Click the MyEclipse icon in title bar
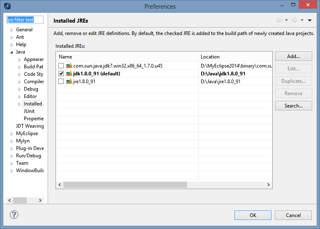This screenshot has height=229, width=320. point(7,6)
